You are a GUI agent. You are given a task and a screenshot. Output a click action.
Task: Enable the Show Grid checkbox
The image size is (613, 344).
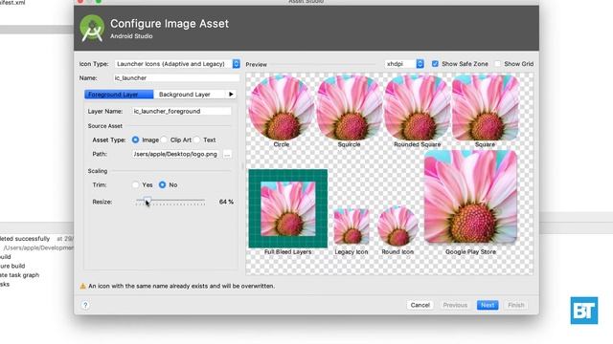[497, 64]
